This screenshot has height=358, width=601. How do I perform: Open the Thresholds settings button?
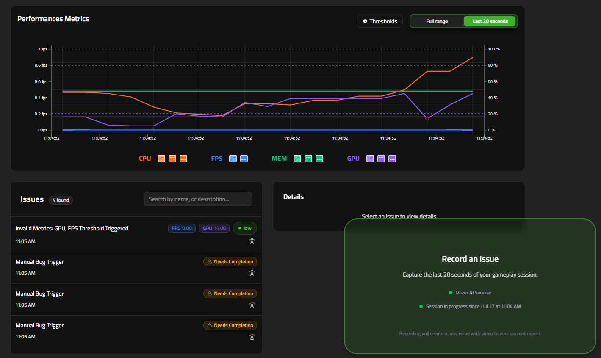pos(380,21)
